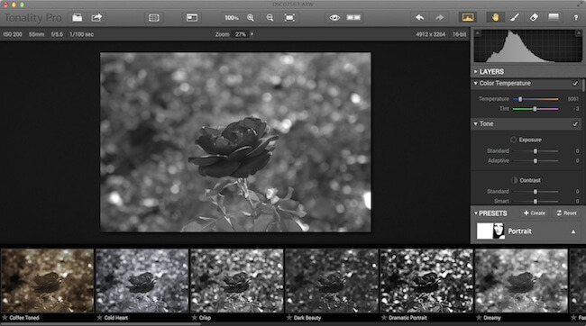Click the ISO 200 info text

[x=13, y=34]
